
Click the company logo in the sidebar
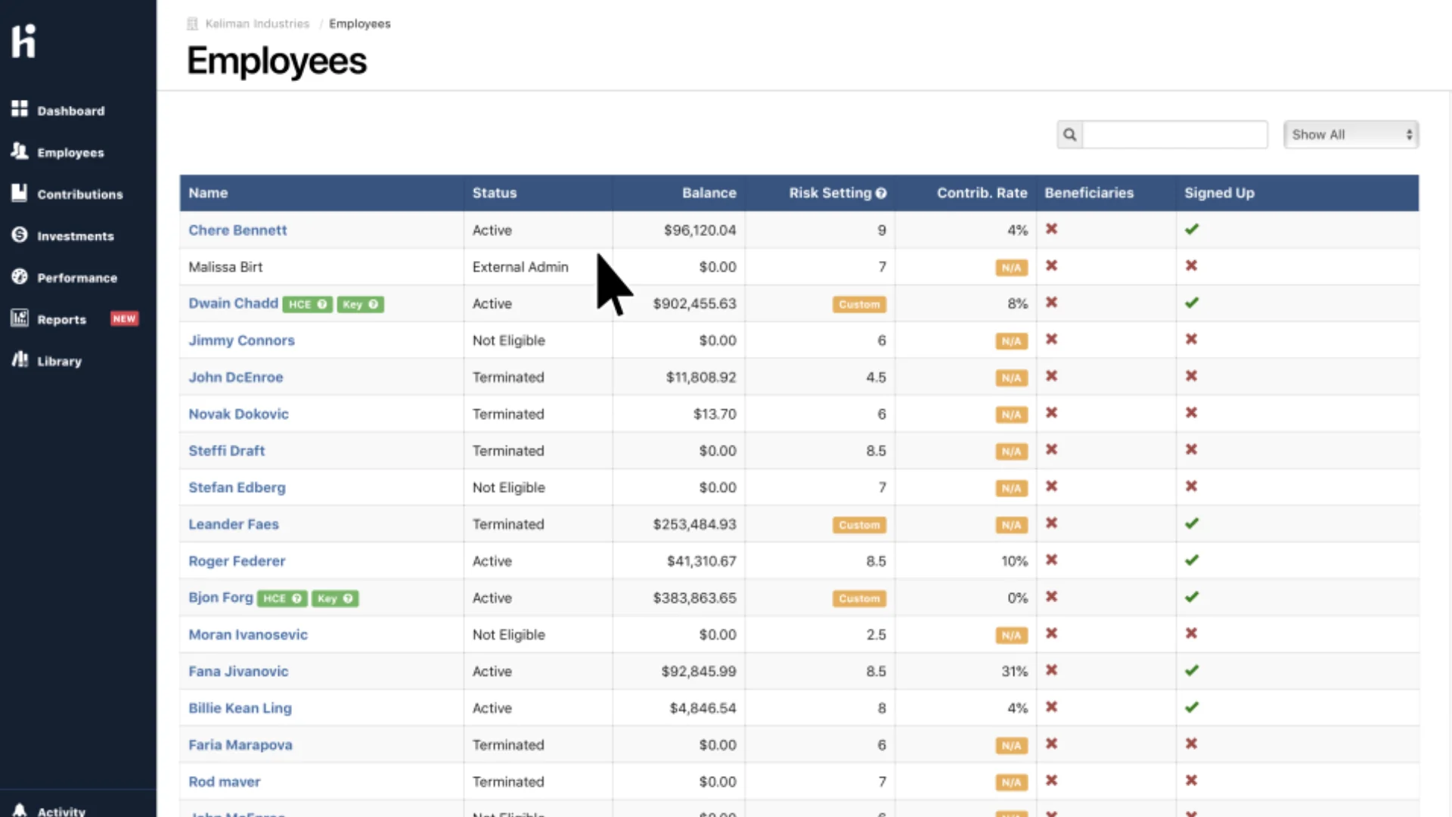(23, 41)
